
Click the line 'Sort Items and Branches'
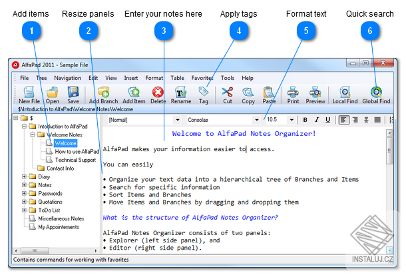(x=150, y=195)
